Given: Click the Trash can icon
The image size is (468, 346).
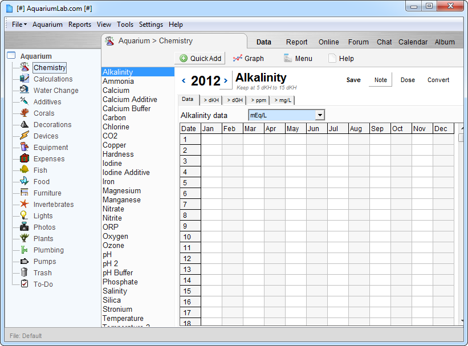Looking at the screenshot, I should click(x=25, y=272).
